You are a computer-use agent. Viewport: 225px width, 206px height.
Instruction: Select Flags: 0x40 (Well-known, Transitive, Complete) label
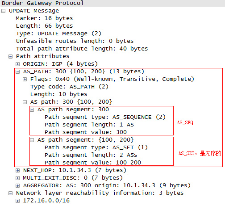[112, 79]
